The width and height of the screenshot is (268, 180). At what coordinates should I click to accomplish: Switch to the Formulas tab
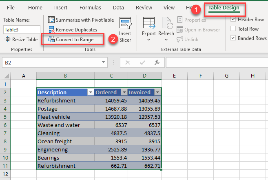click(x=90, y=7)
